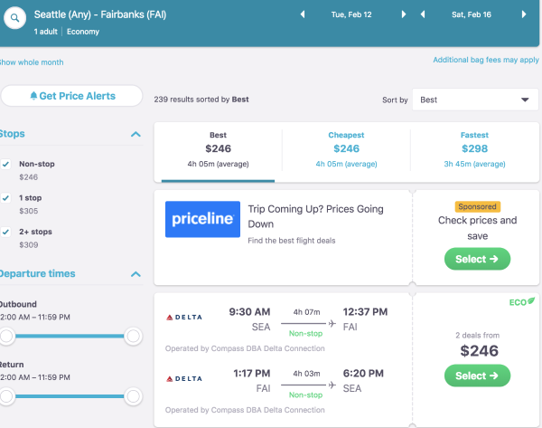Click Get Price Alerts button
542x428 pixels.
coord(72,96)
